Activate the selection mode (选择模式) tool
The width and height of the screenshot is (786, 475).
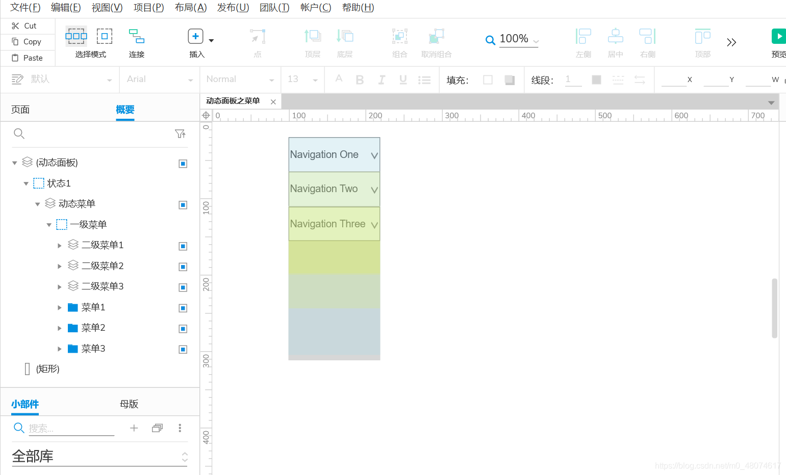(76, 36)
